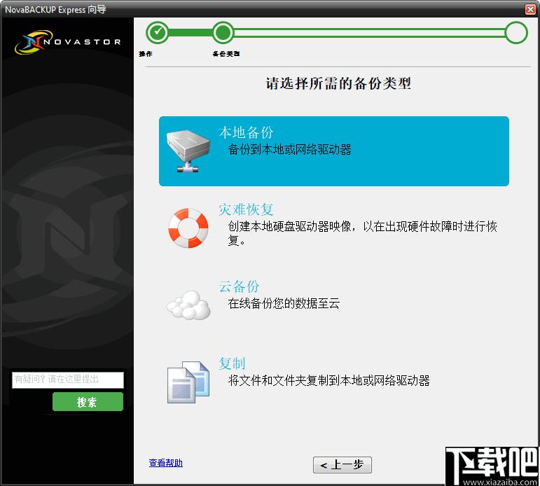
Task: Choose 云备份 backup type
Action: [239, 286]
